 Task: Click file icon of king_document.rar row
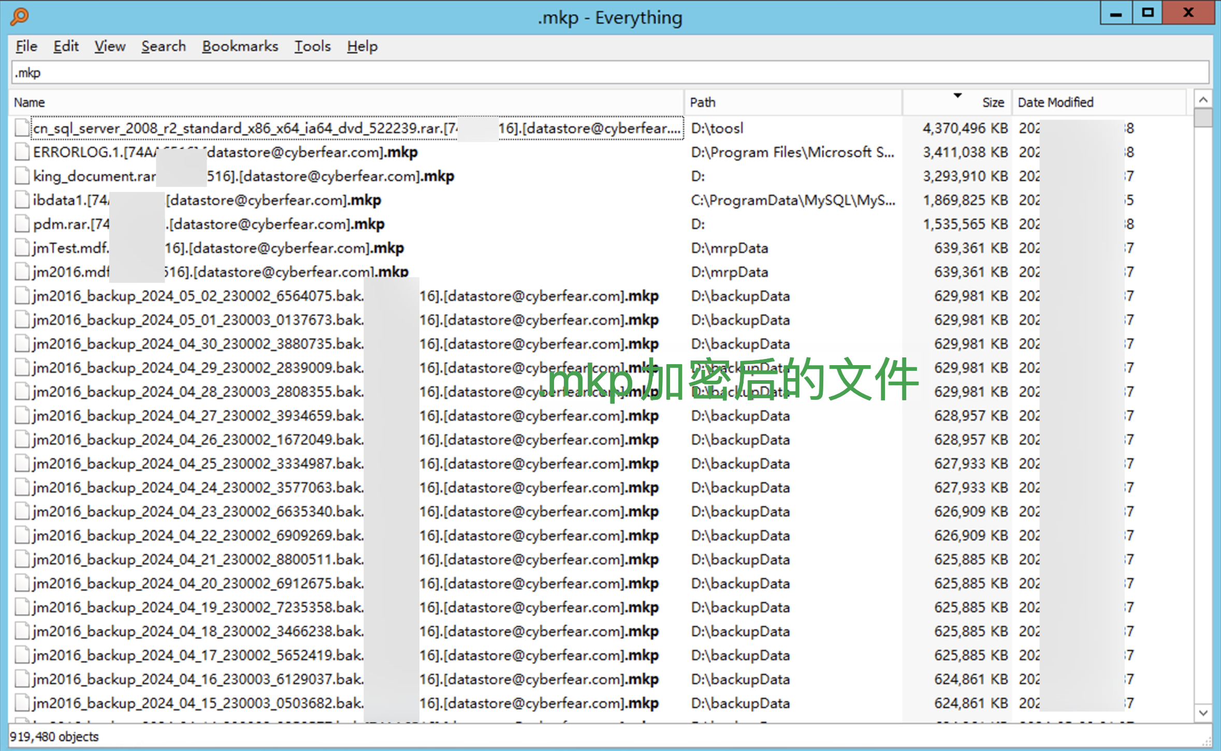(x=22, y=176)
